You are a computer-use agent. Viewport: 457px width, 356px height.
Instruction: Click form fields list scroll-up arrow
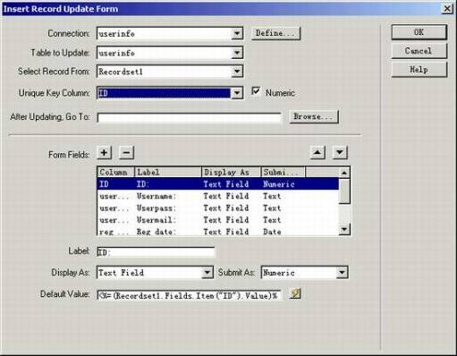pos(344,173)
